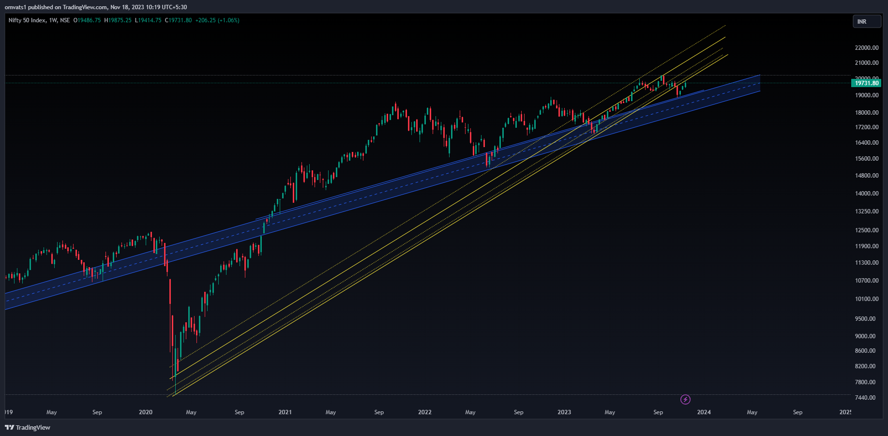The height and width of the screenshot is (436, 888).
Task: Click the 21000.00 price axis label
Action: pyautogui.click(x=867, y=63)
